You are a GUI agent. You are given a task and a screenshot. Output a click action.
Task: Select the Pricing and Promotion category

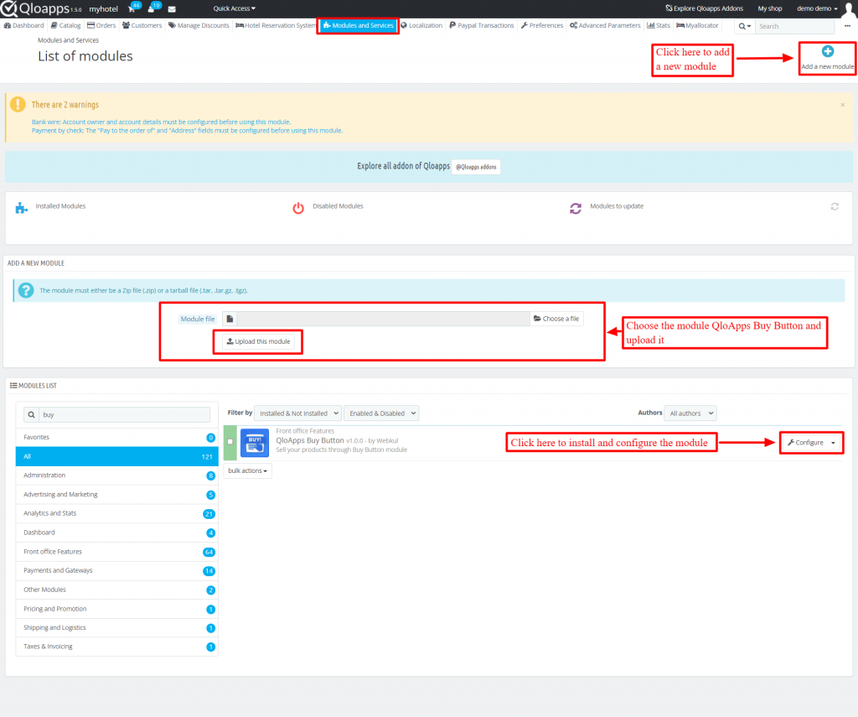point(117,609)
